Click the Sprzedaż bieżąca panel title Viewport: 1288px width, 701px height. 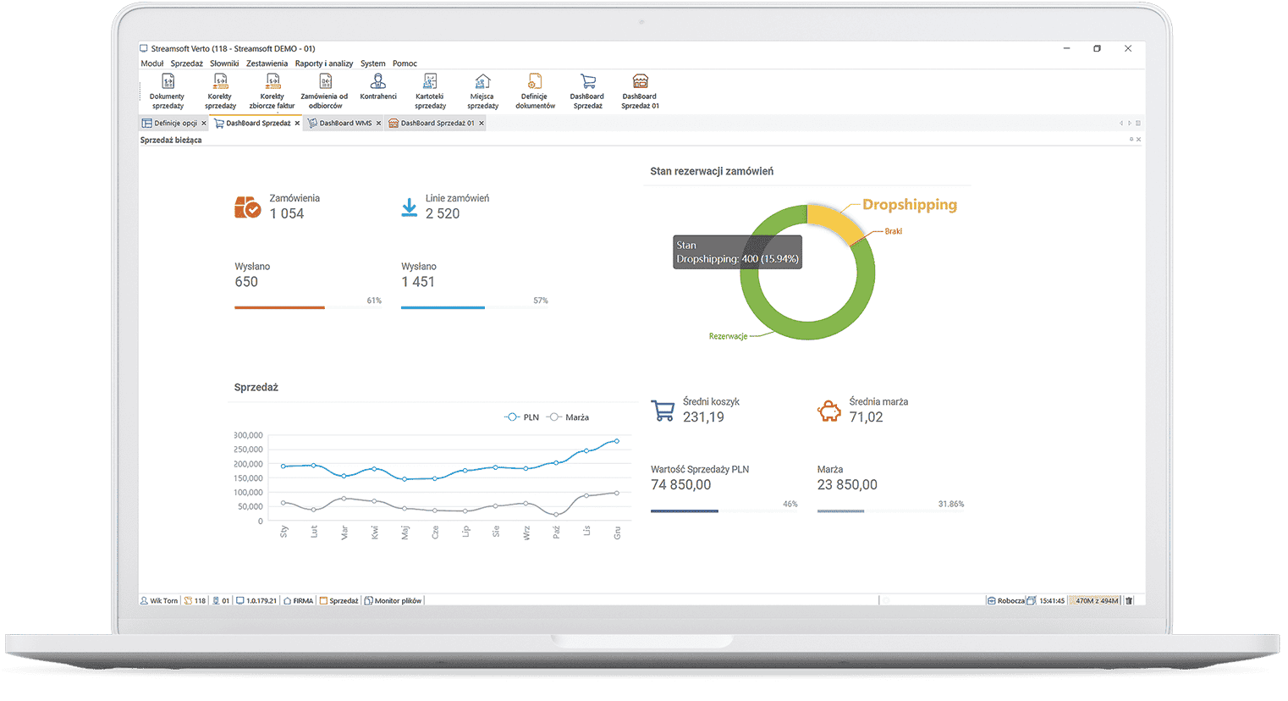(x=171, y=141)
